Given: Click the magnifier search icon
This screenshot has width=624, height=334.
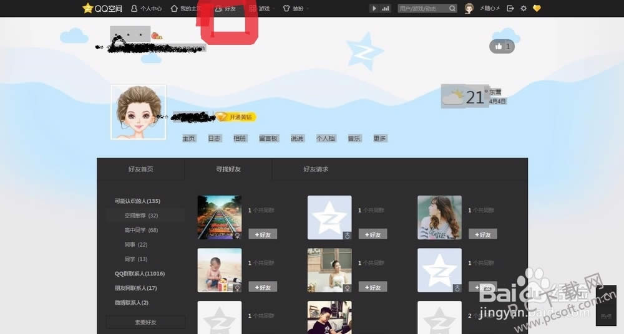Looking at the screenshot, I should 452,8.
